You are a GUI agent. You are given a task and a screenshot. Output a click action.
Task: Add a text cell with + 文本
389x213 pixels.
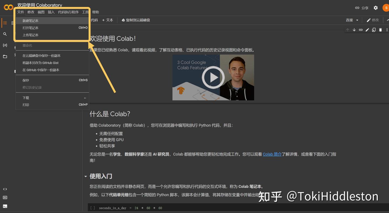tap(108, 20)
